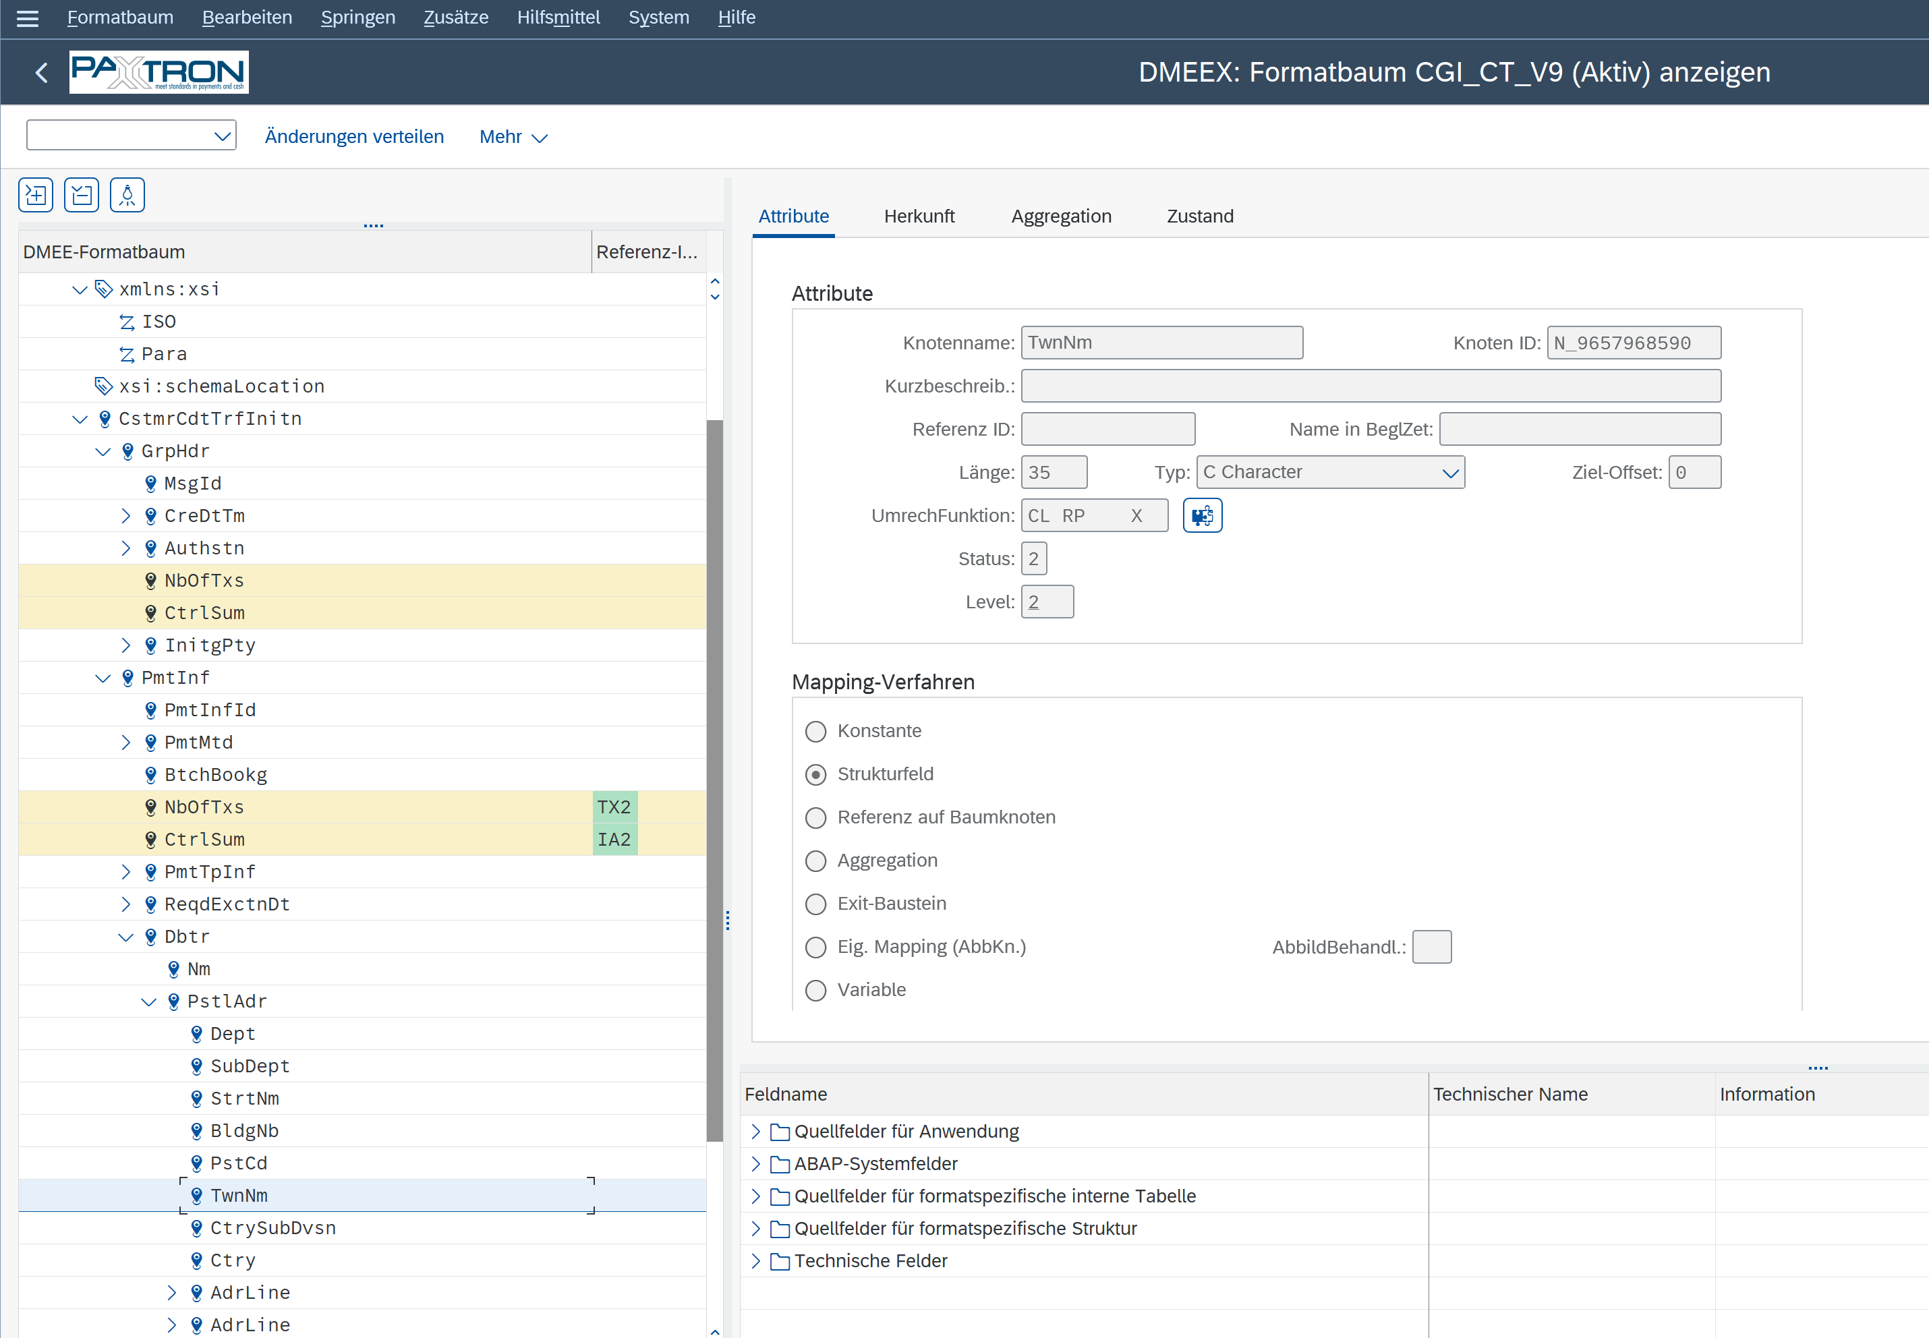The height and width of the screenshot is (1338, 1929).
Task: Click Änderungen verteilen button
Action: (x=354, y=137)
